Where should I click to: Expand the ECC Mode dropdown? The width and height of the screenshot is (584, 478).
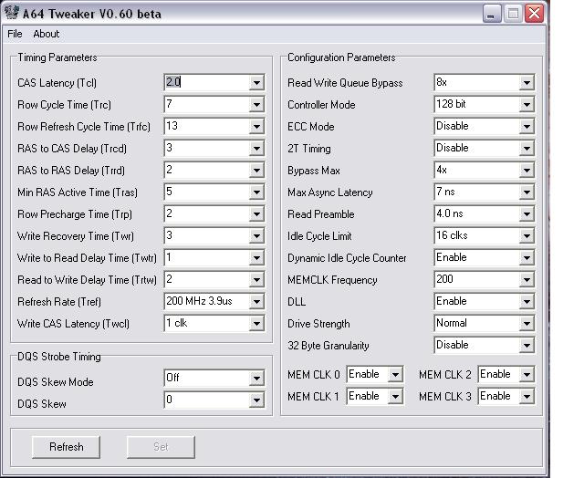point(527,126)
